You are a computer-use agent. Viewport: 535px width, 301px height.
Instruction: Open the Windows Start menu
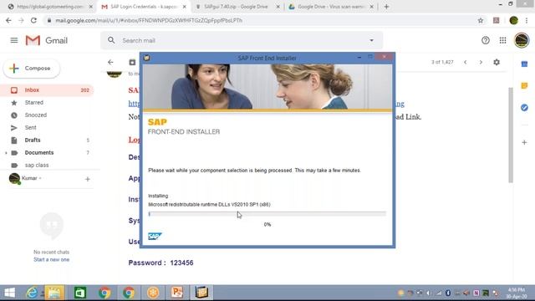(x=9, y=293)
